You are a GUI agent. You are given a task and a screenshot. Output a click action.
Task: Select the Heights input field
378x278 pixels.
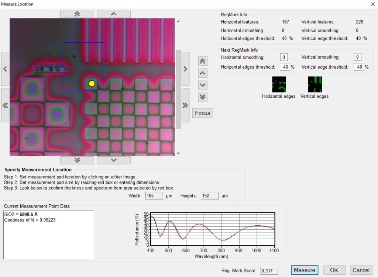209,195
